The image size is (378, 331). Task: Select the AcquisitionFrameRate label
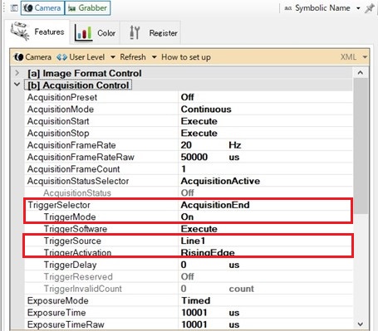pos(71,145)
